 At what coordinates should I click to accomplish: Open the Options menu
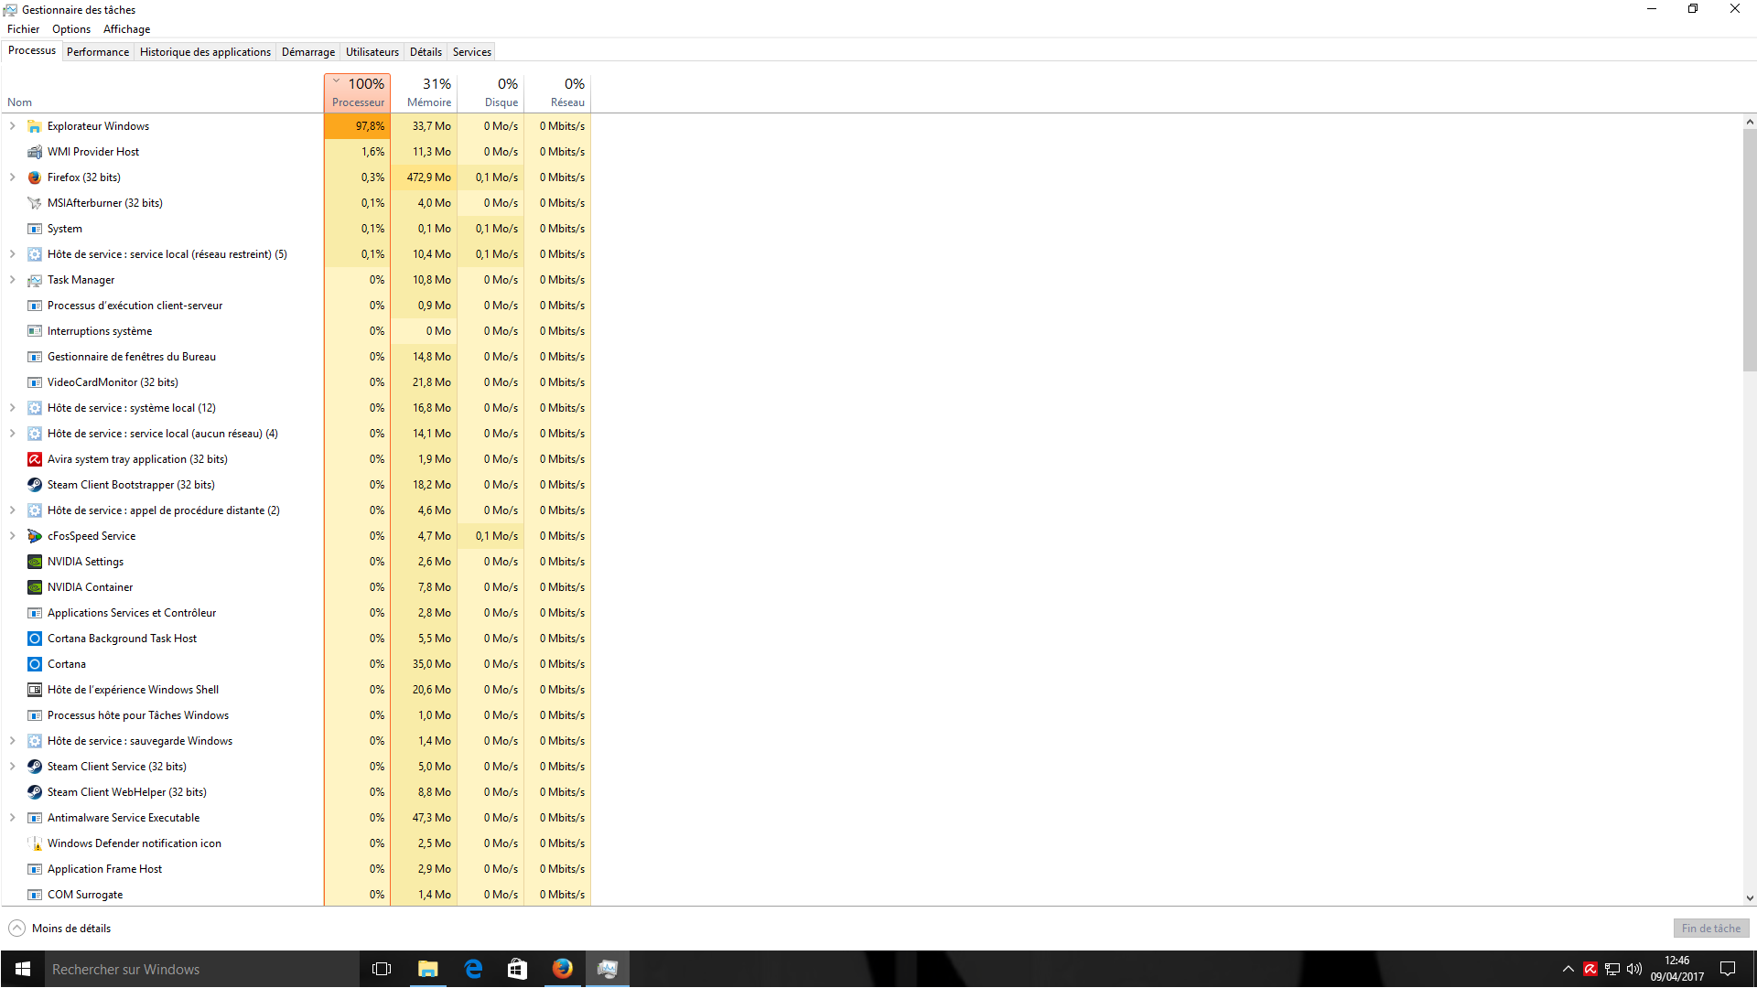(71, 29)
